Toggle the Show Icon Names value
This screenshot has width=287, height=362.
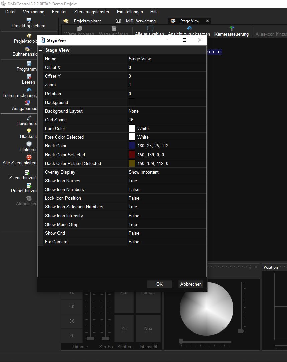click(x=166, y=181)
